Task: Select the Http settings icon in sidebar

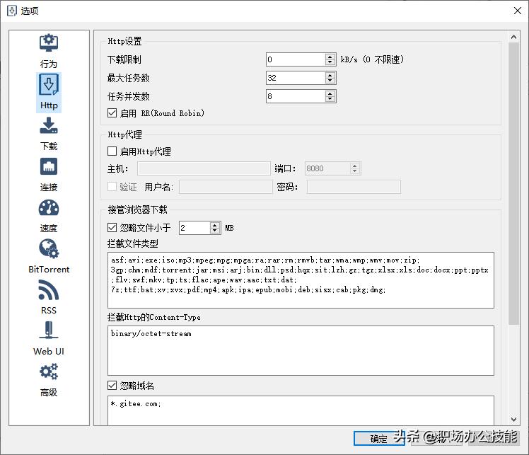Action: [49, 84]
